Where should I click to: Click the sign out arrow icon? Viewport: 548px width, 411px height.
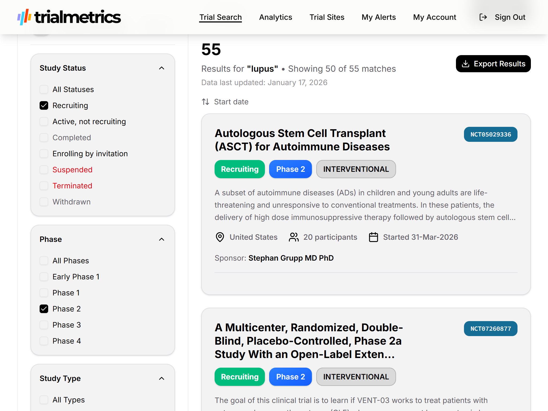coord(483,17)
